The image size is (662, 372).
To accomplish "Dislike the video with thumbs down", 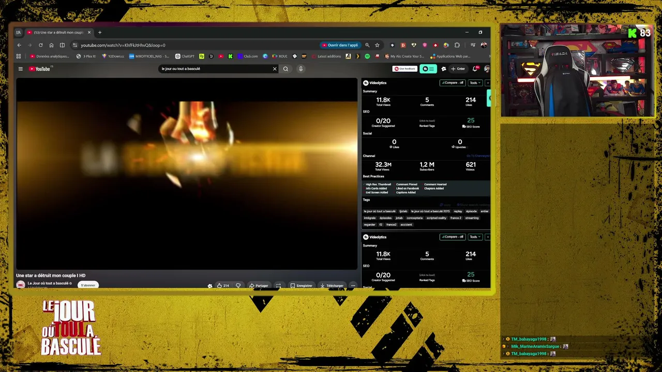I will pyautogui.click(x=238, y=286).
